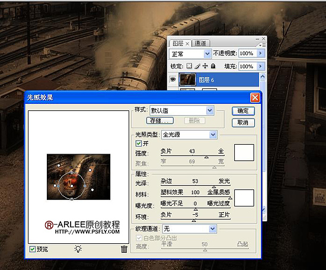Viewport: 326px width, 270px height.
Task: Close the layers panel
Action: point(263,39)
